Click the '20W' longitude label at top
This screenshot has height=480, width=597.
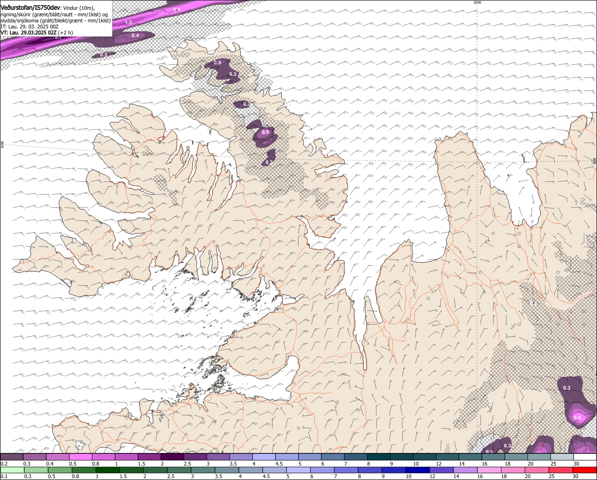477,2
